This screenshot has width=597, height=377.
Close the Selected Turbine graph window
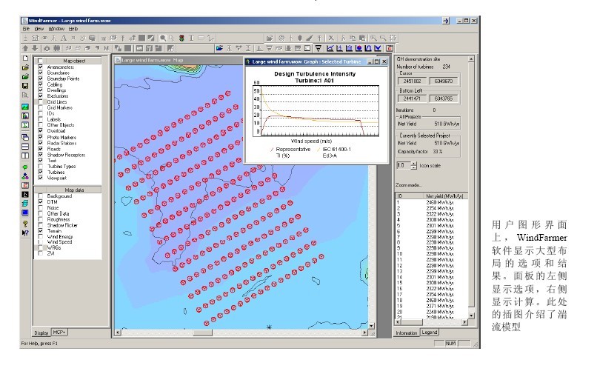click(x=385, y=62)
